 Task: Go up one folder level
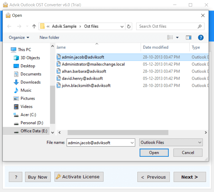pos(34,26)
